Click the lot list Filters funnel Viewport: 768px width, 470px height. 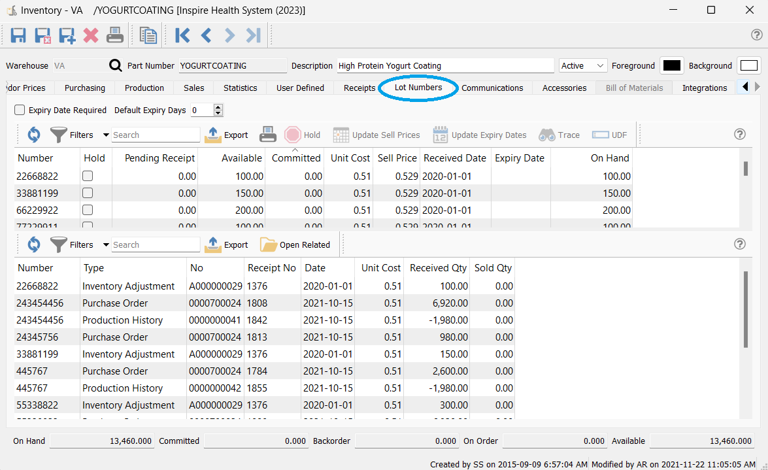pos(59,134)
